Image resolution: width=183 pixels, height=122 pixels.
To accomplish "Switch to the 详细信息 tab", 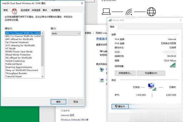I will click(36, 10).
